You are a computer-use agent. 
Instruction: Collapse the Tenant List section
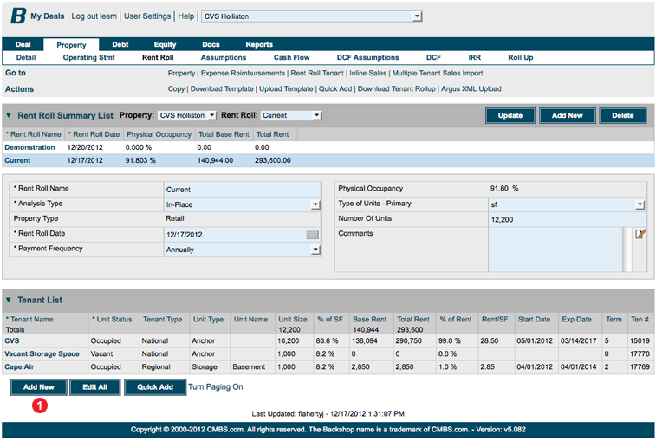[x=8, y=300]
